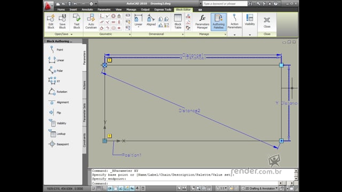The height and width of the screenshot is (192, 342).
Task: Select the Concentric constraint icon
Action: [x=113, y=16]
